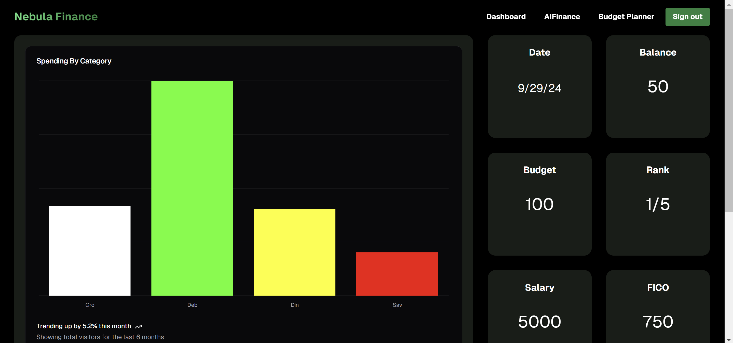The image size is (733, 343).
Task: Click the Balance card showing 50
Action: click(x=658, y=87)
